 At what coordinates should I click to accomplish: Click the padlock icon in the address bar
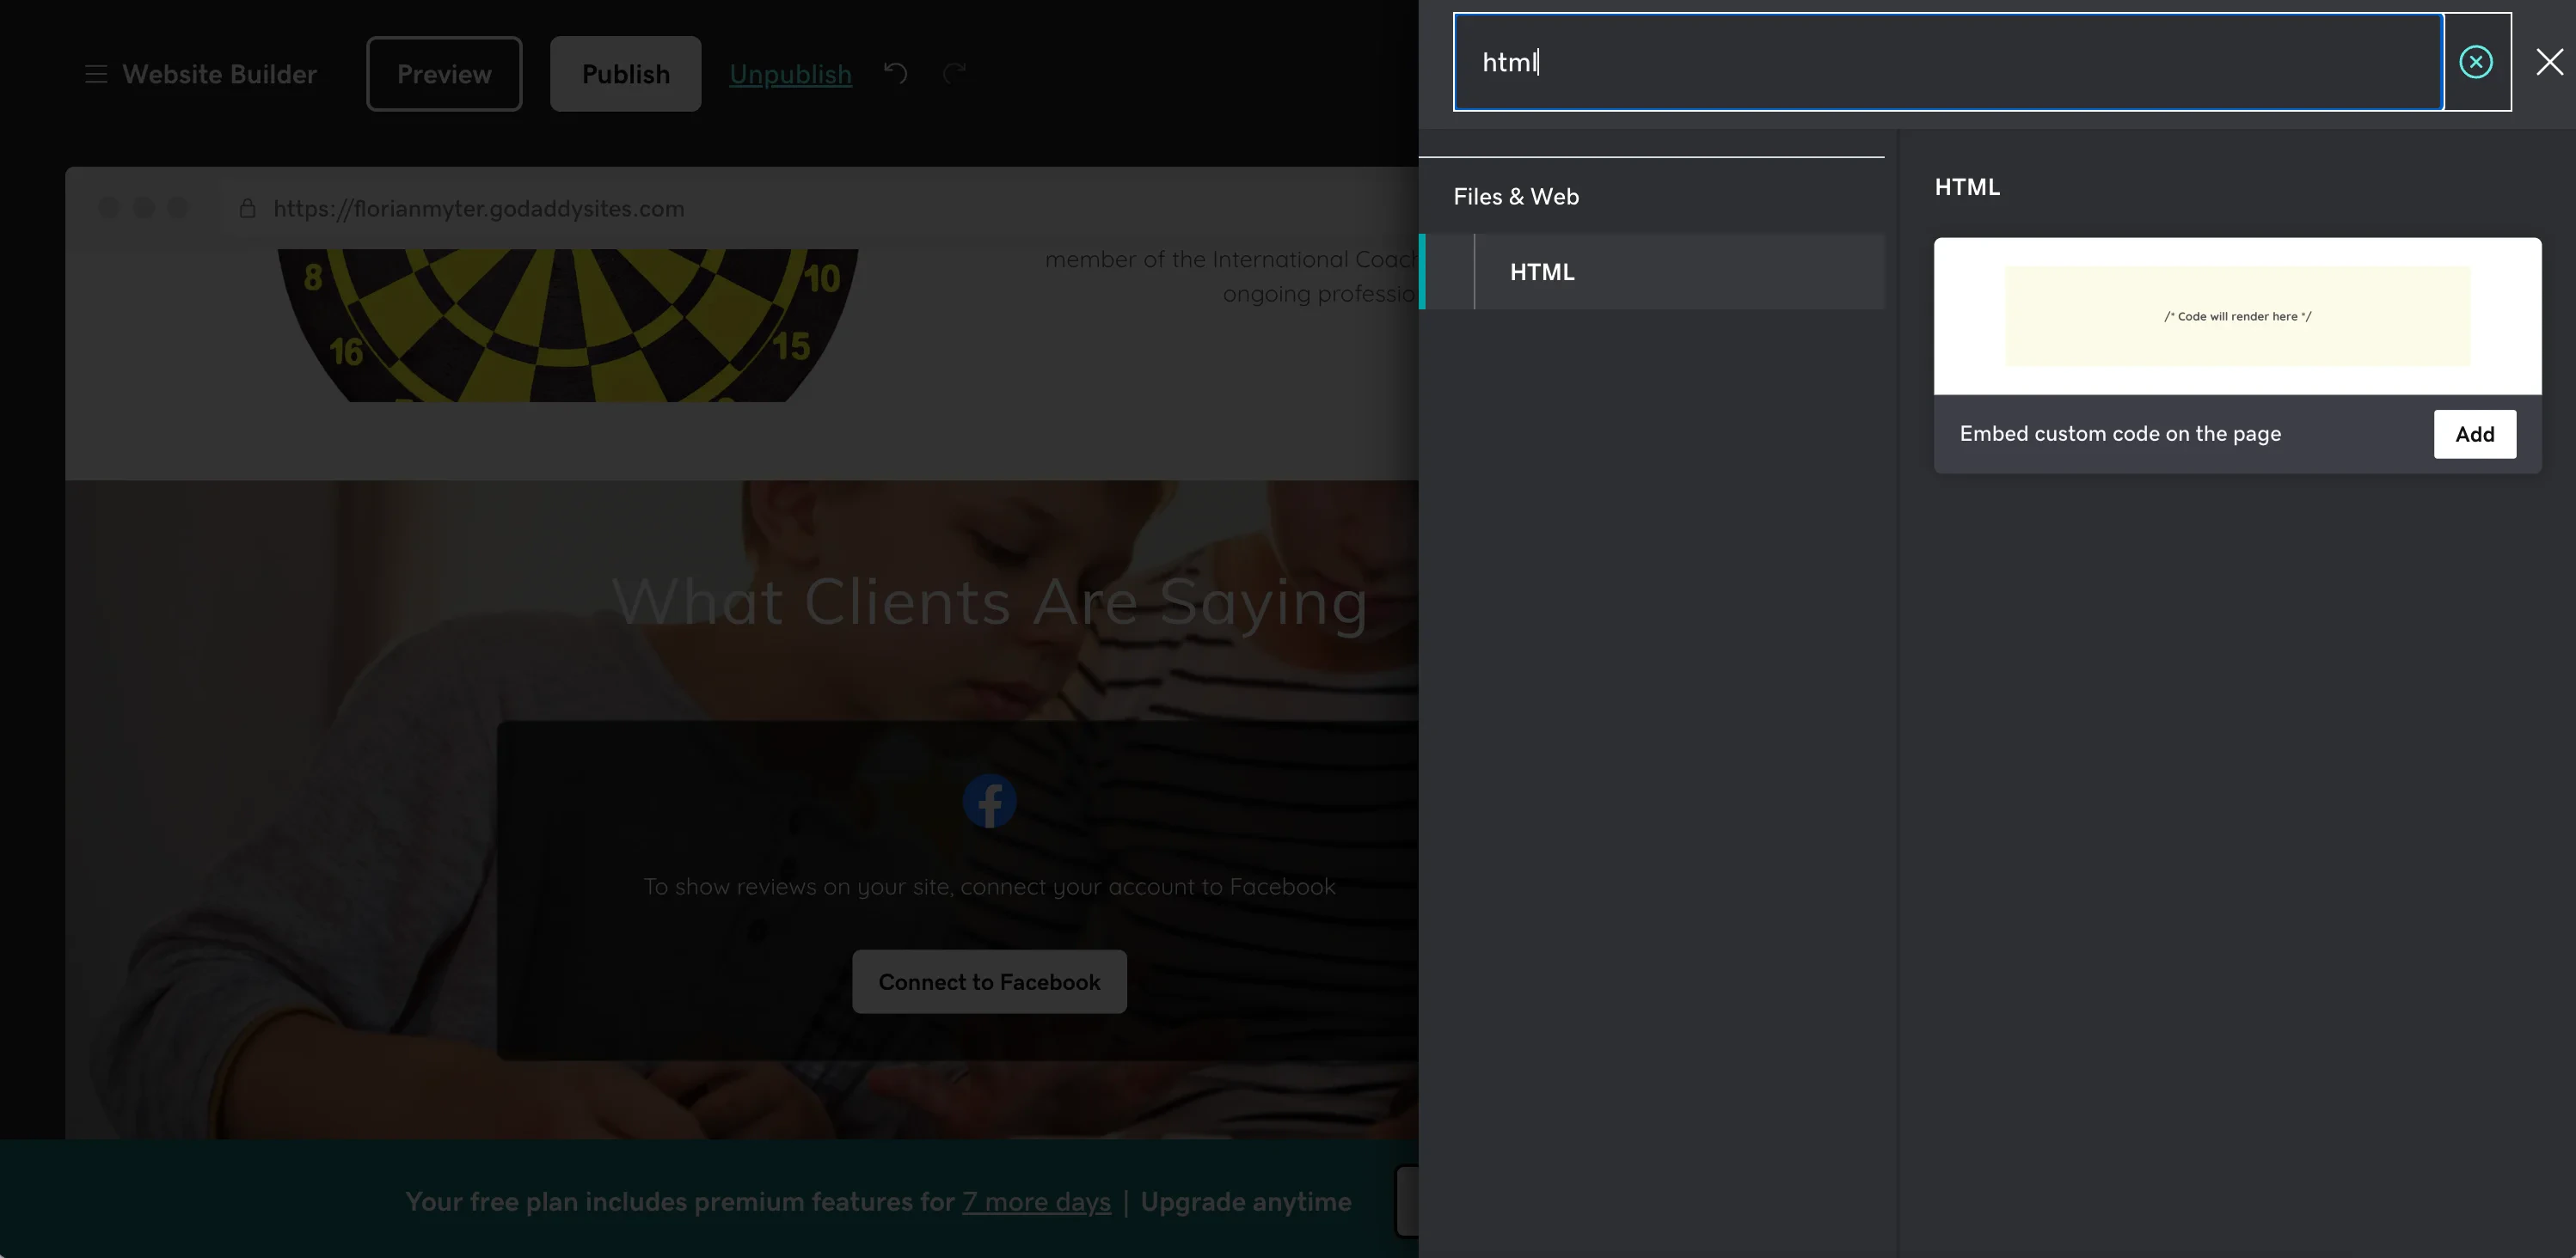tap(247, 208)
